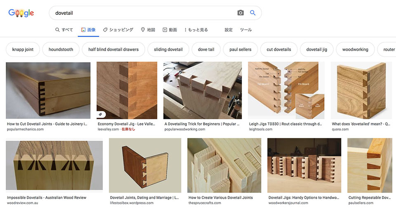396x209 pixels.
Task: Click 'Dovetail Jigs: Handy Options' title
Action: coord(304,197)
